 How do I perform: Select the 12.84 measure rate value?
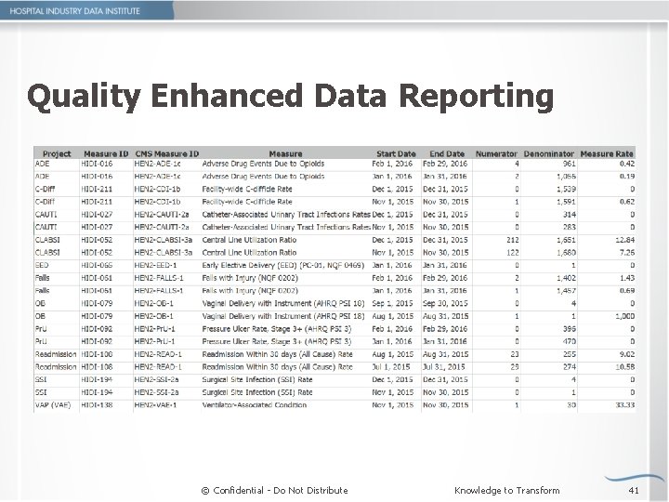(x=624, y=240)
